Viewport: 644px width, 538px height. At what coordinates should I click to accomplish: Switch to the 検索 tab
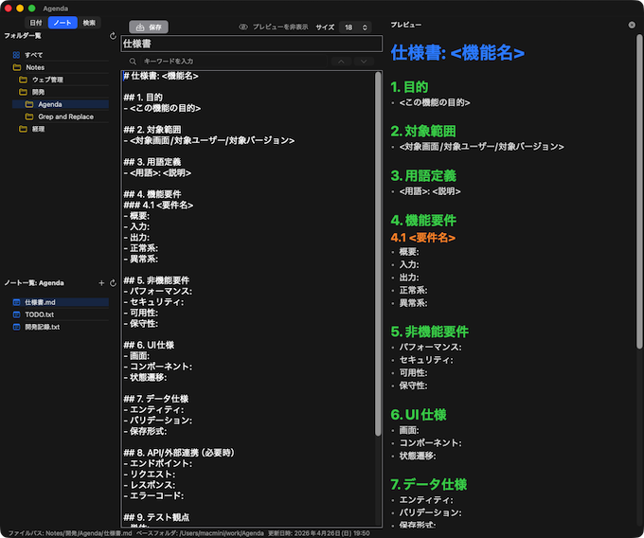tap(89, 22)
